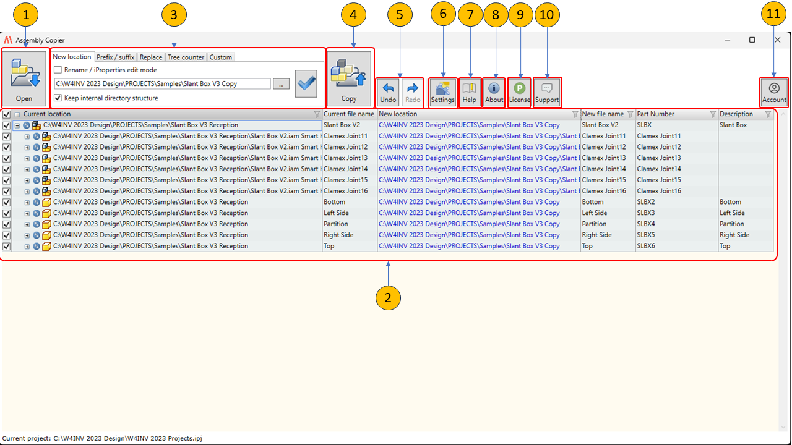Click the assembly icon of Slant Box V2 root row
The width and height of the screenshot is (792, 445).
tap(37, 125)
